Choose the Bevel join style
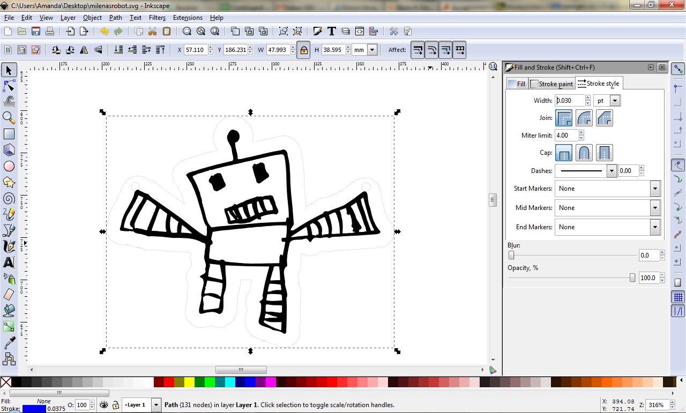 tap(605, 118)
